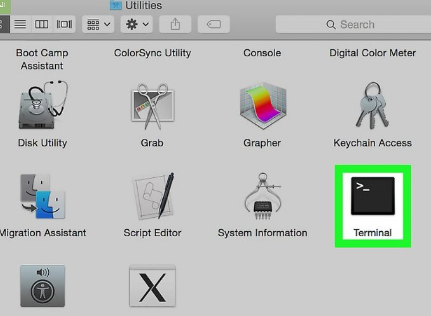Select the System Information label
Viewport: 431px width, 316px height.
click(x=262, y=233)
